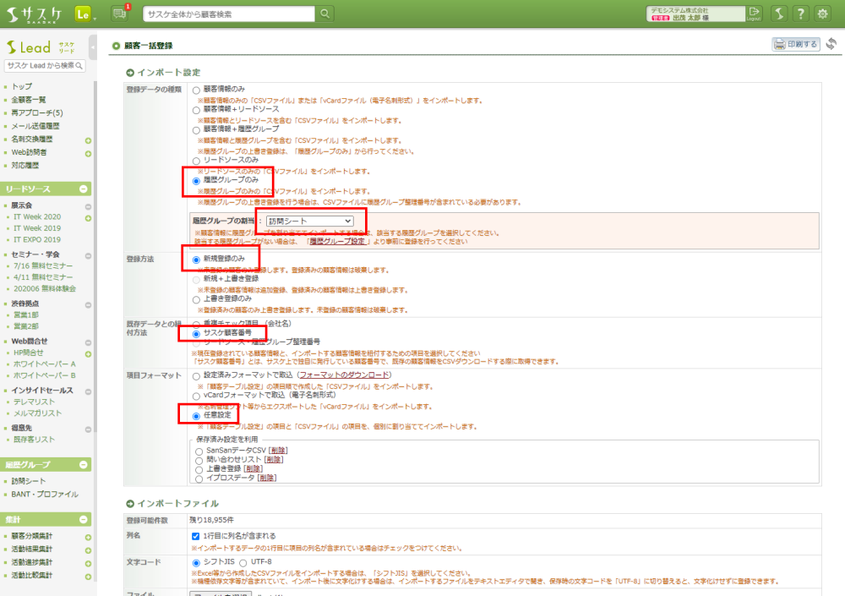
Task: Collapse the 集計 sidebar section
Action: pyautogui.click(x=85, y=519)
